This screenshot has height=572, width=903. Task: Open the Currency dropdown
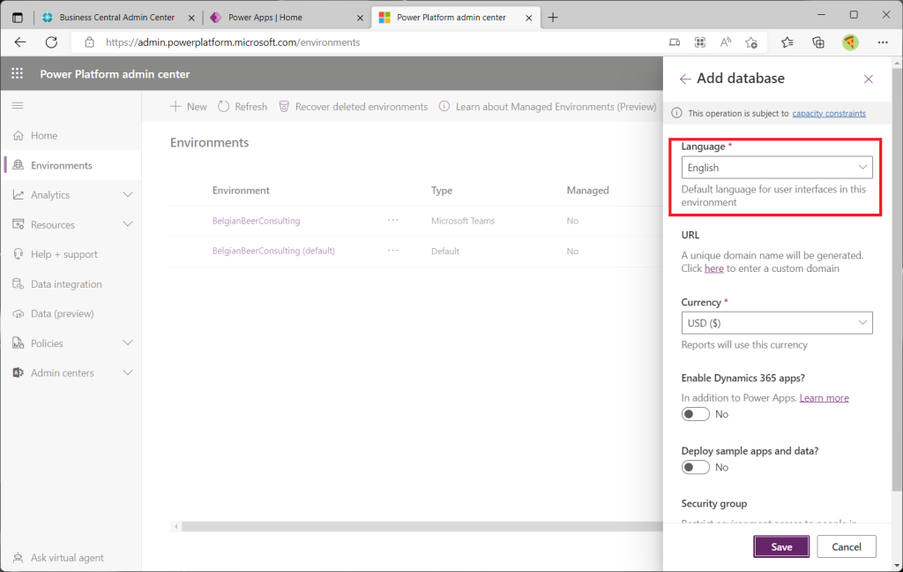(x=777, y=323)
